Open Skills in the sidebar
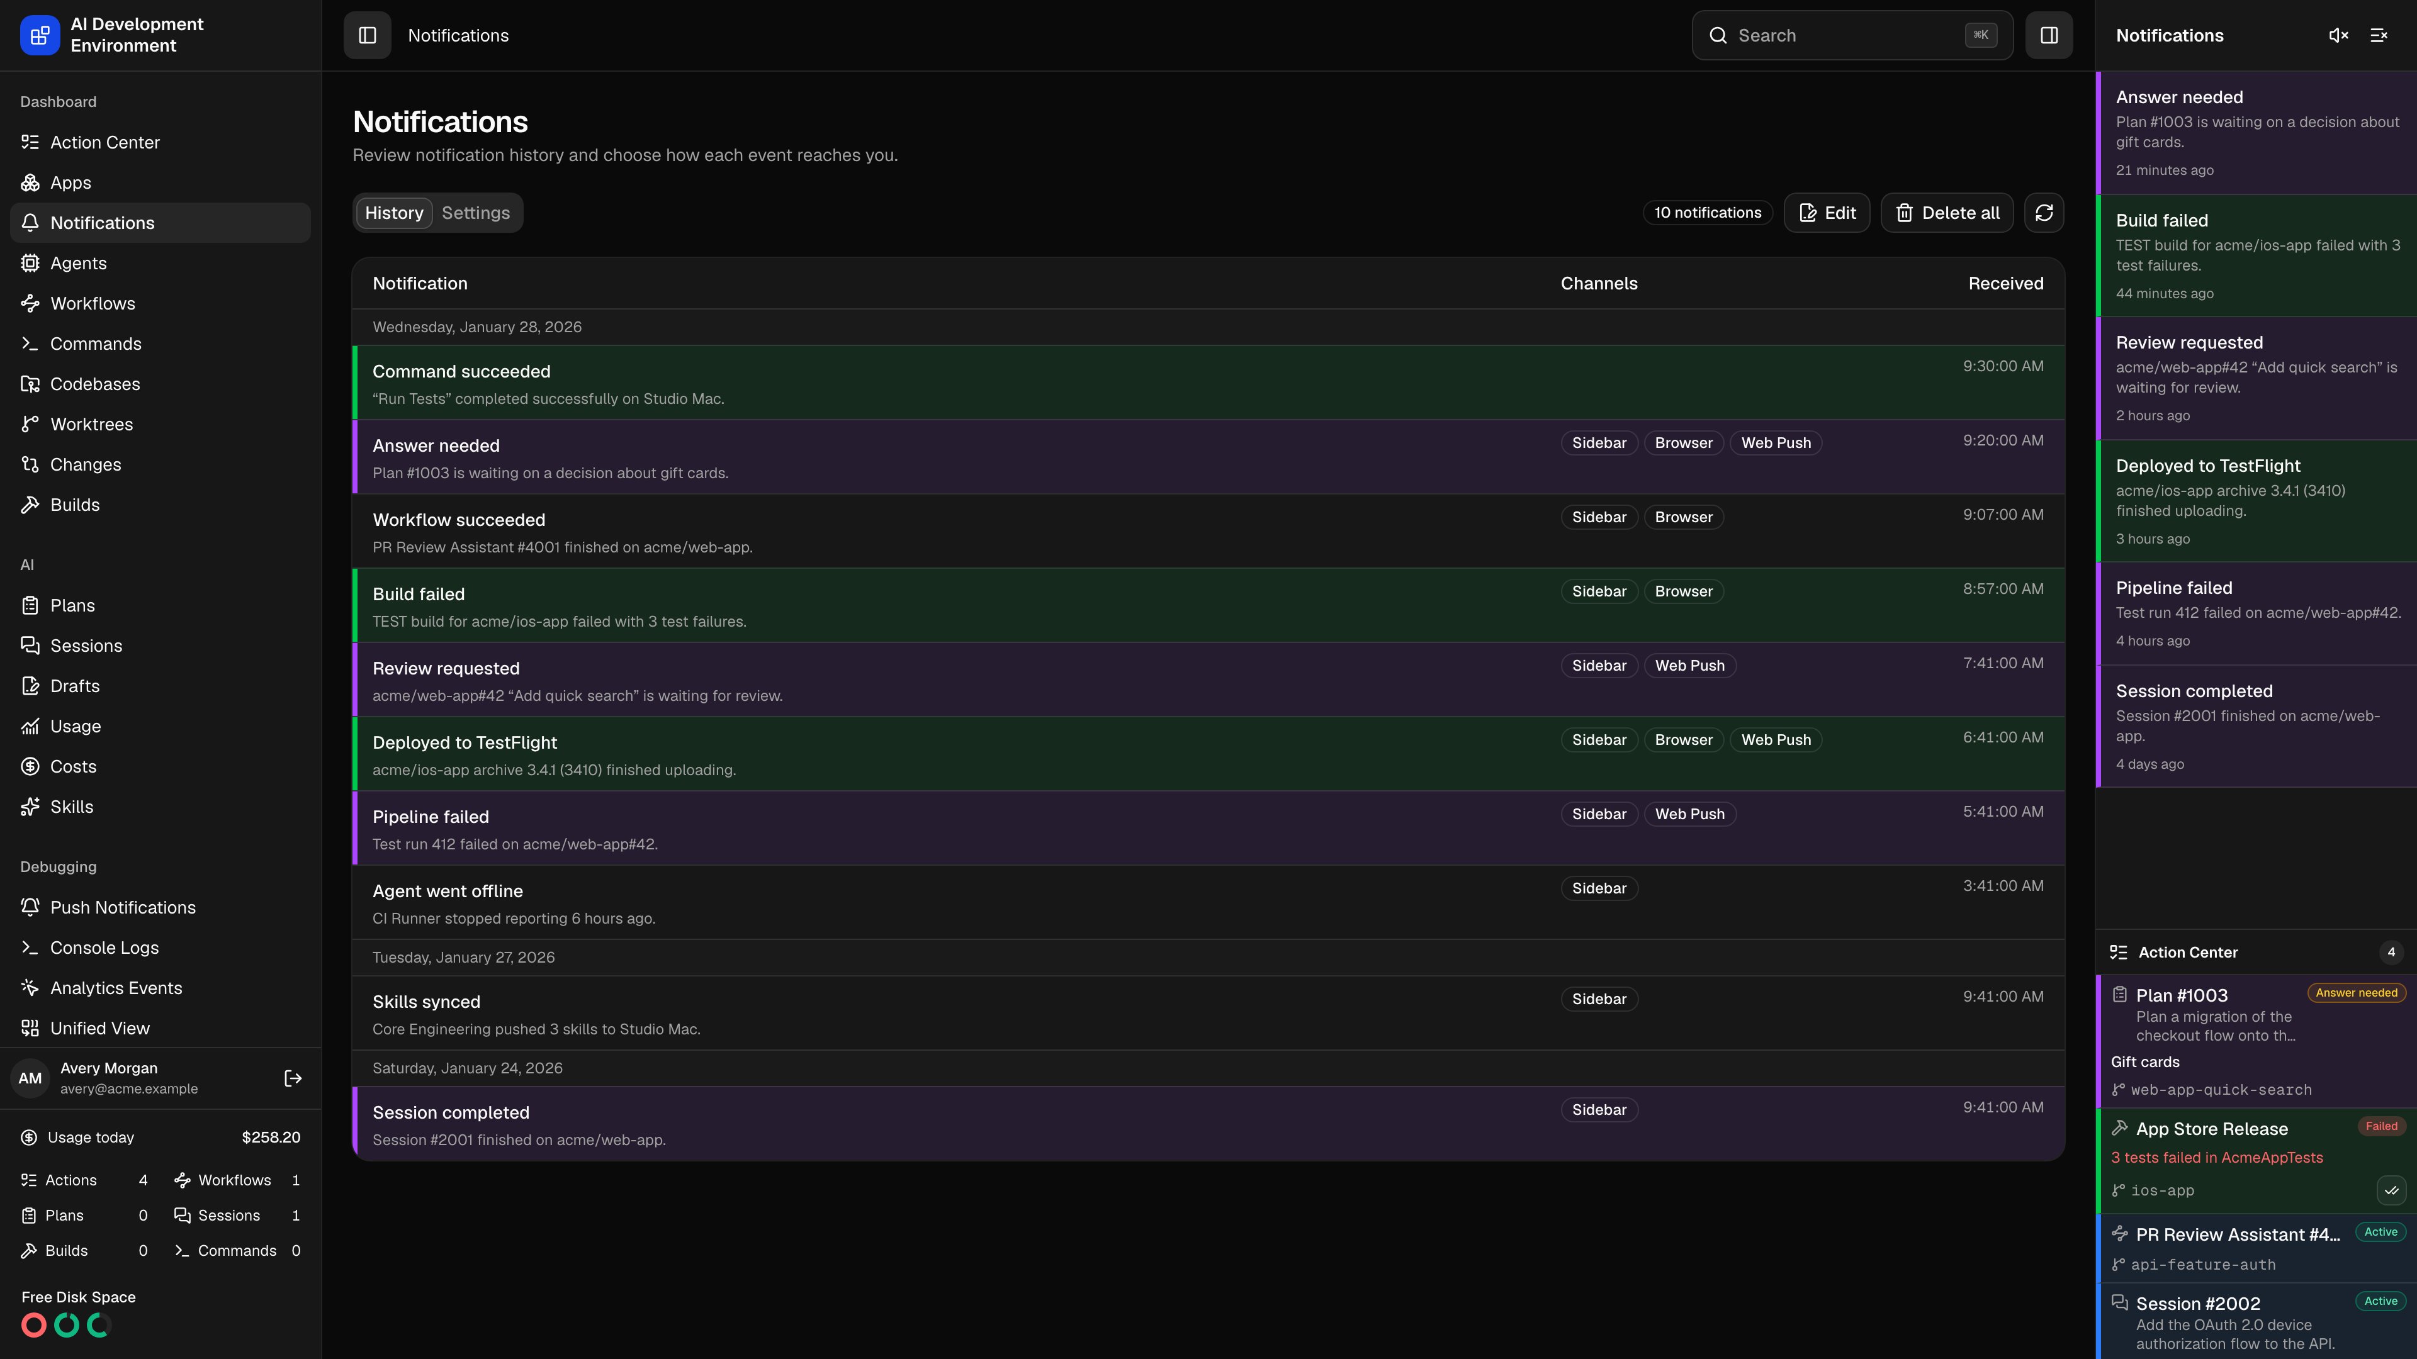2417x1359 pixels. pyautogui.click(x=161, y=807)
